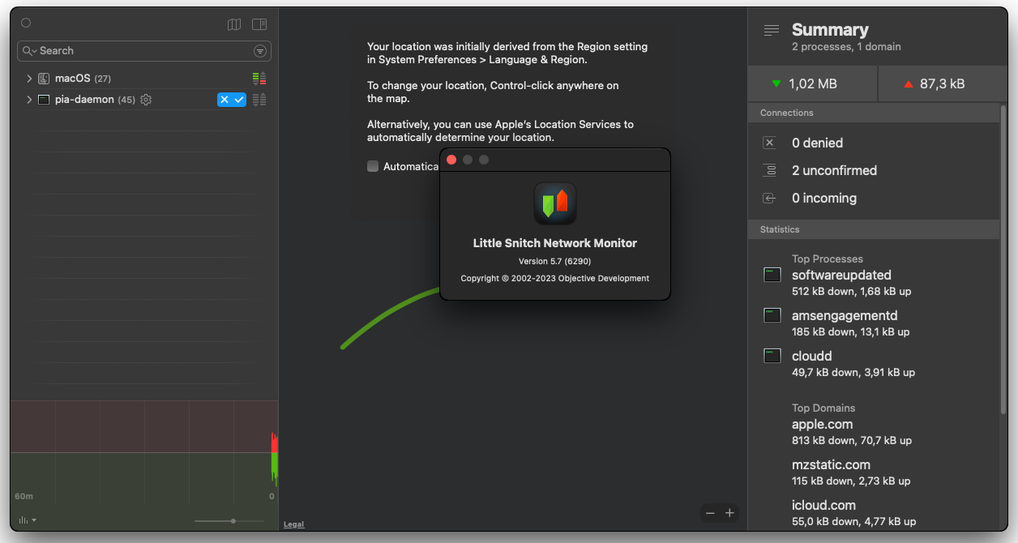Expand the pia-daemon process group

click(x=29, y=100)
